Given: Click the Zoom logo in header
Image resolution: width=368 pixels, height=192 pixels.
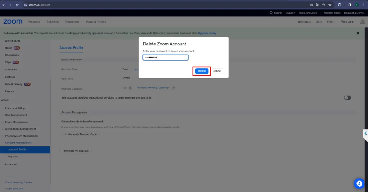Looking at the screenshot, I should click(13, 22).
